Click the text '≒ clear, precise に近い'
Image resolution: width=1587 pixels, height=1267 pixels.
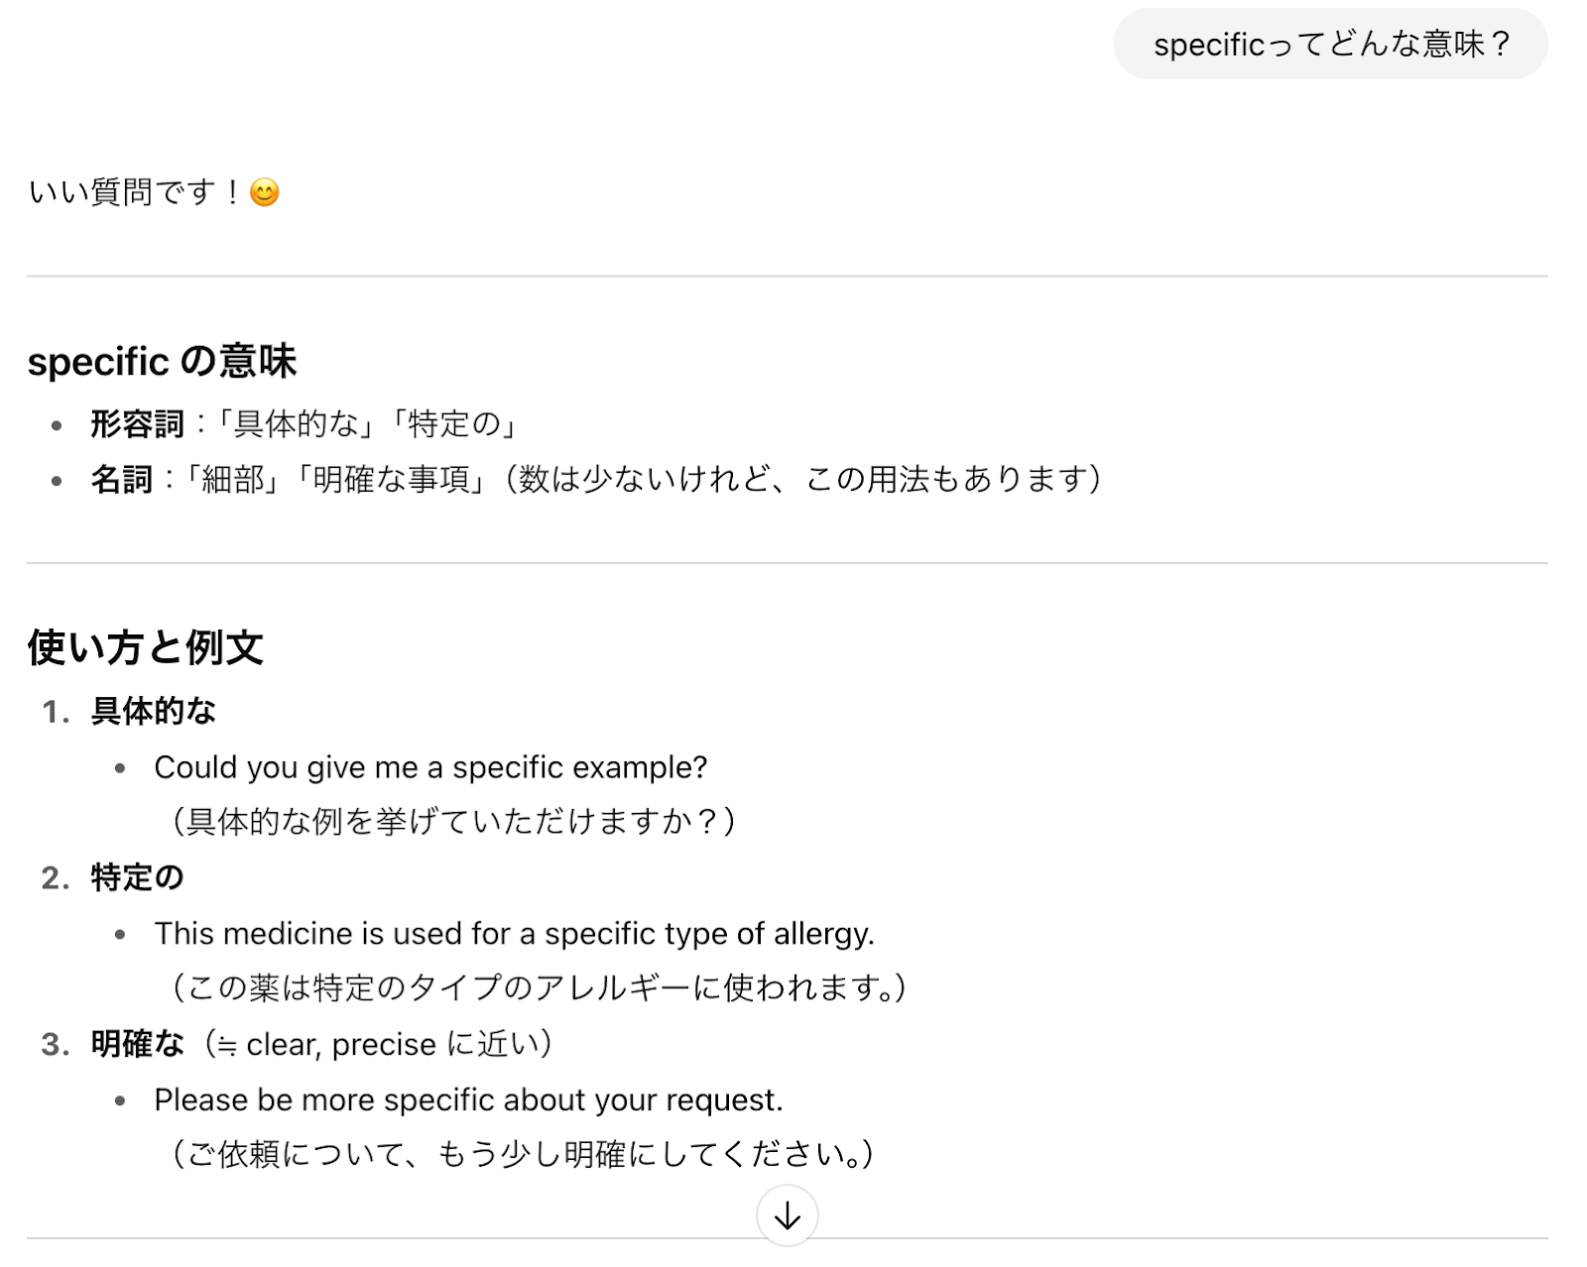point(379,1044)
